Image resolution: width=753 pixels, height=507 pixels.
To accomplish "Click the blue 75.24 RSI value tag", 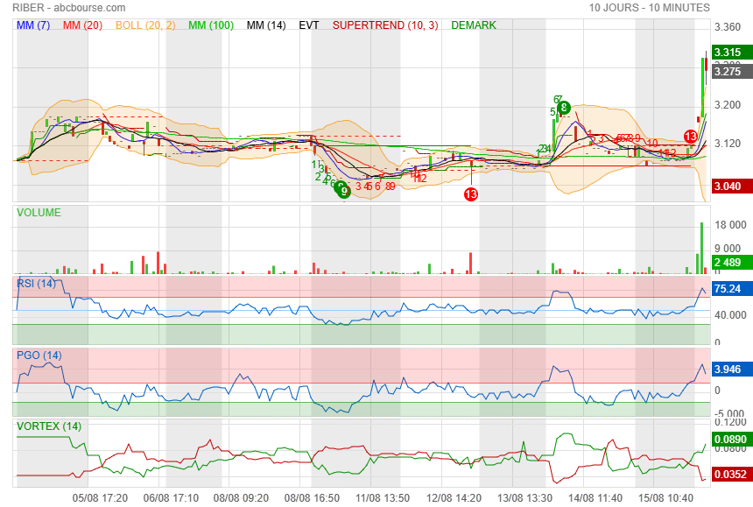I will pos(727,288).
